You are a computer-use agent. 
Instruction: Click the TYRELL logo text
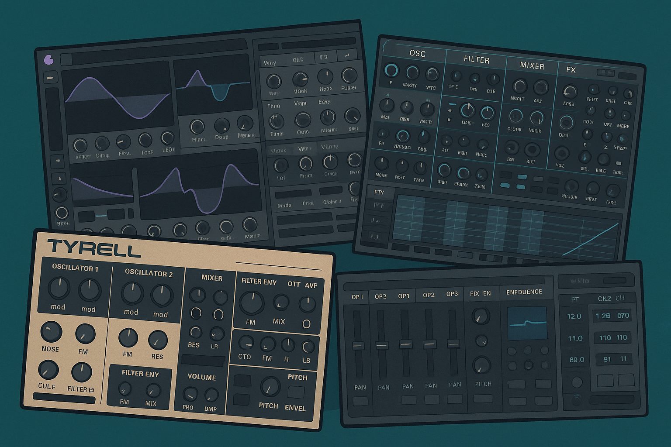pyautogui.click(x=93, y=248)
